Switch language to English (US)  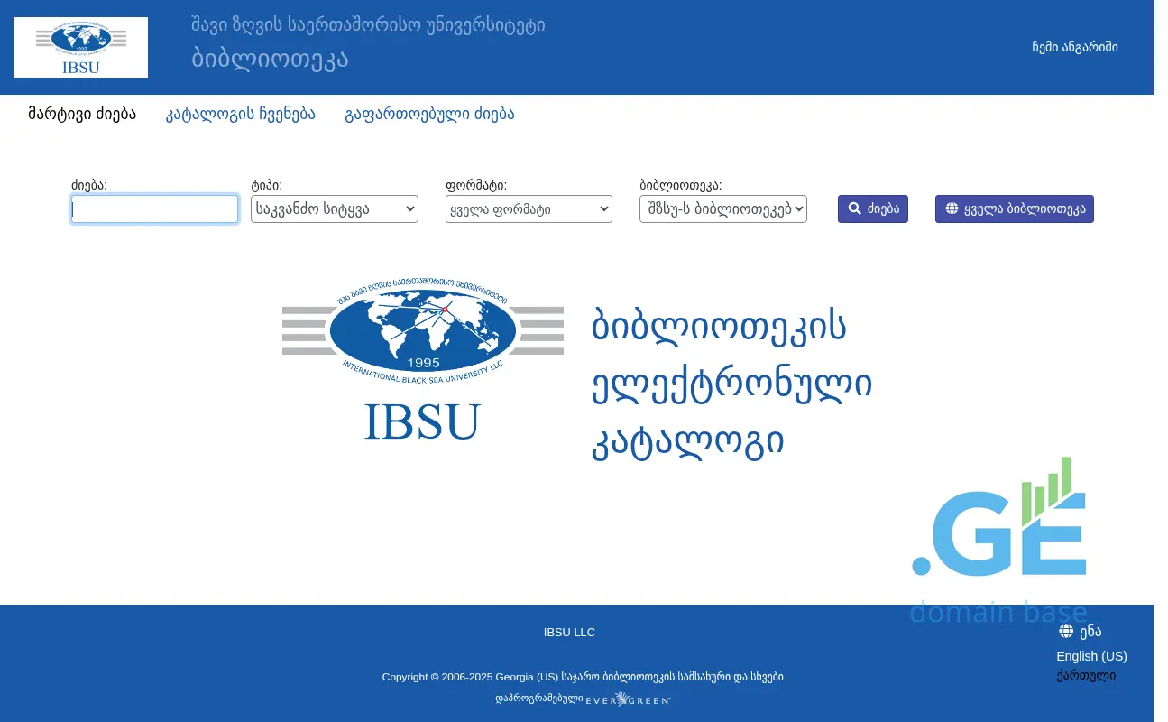coord(1091,656)
